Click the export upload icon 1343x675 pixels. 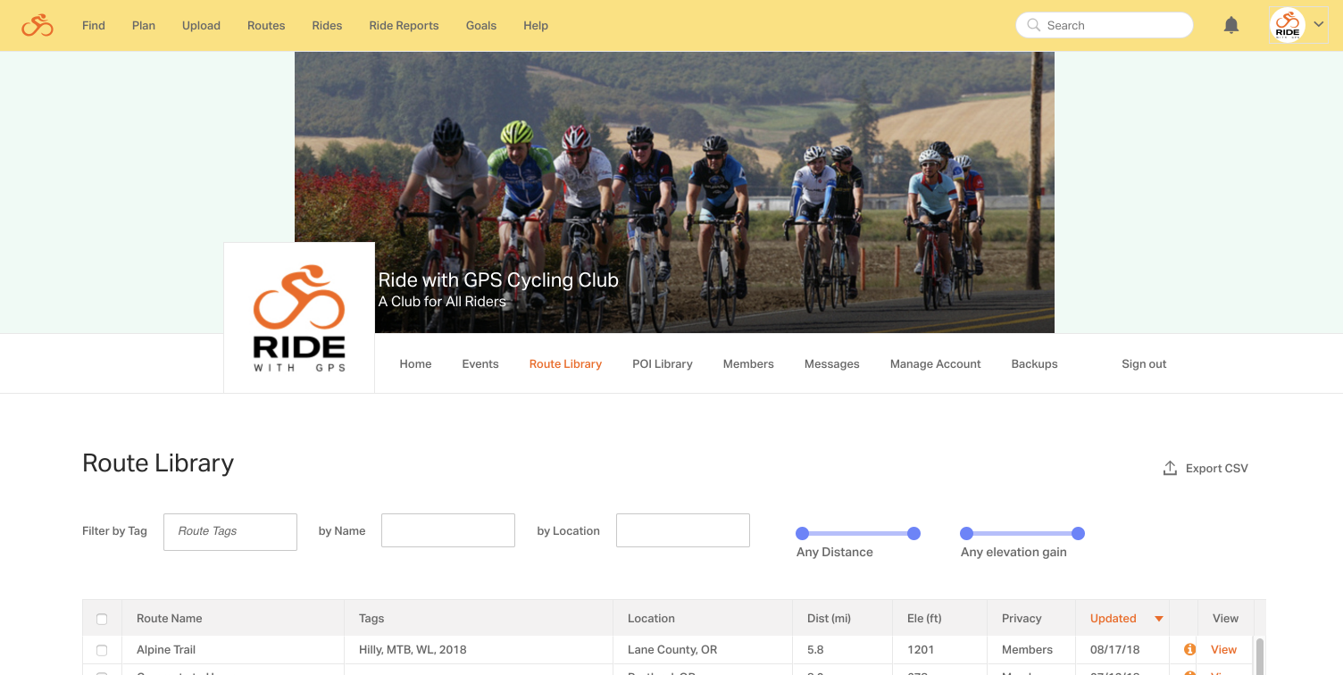pos(1170,468)
